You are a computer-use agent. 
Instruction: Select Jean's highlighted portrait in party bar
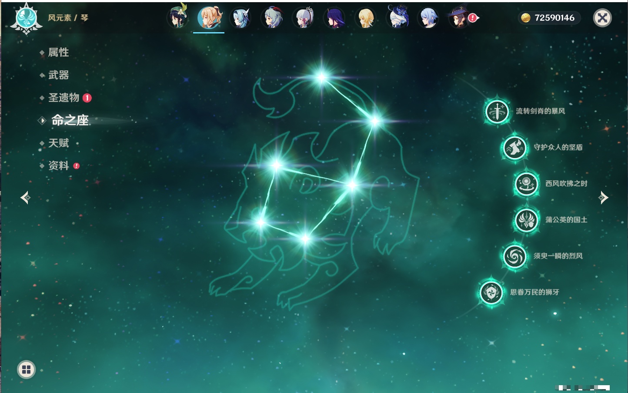click(x=209, y=17)
